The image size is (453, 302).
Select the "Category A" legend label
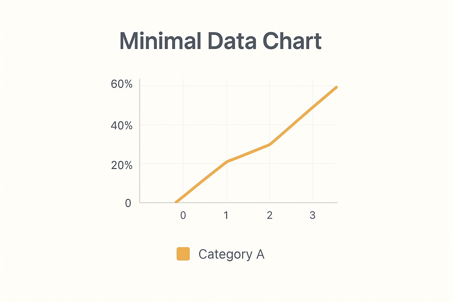[x=231, y=254]
